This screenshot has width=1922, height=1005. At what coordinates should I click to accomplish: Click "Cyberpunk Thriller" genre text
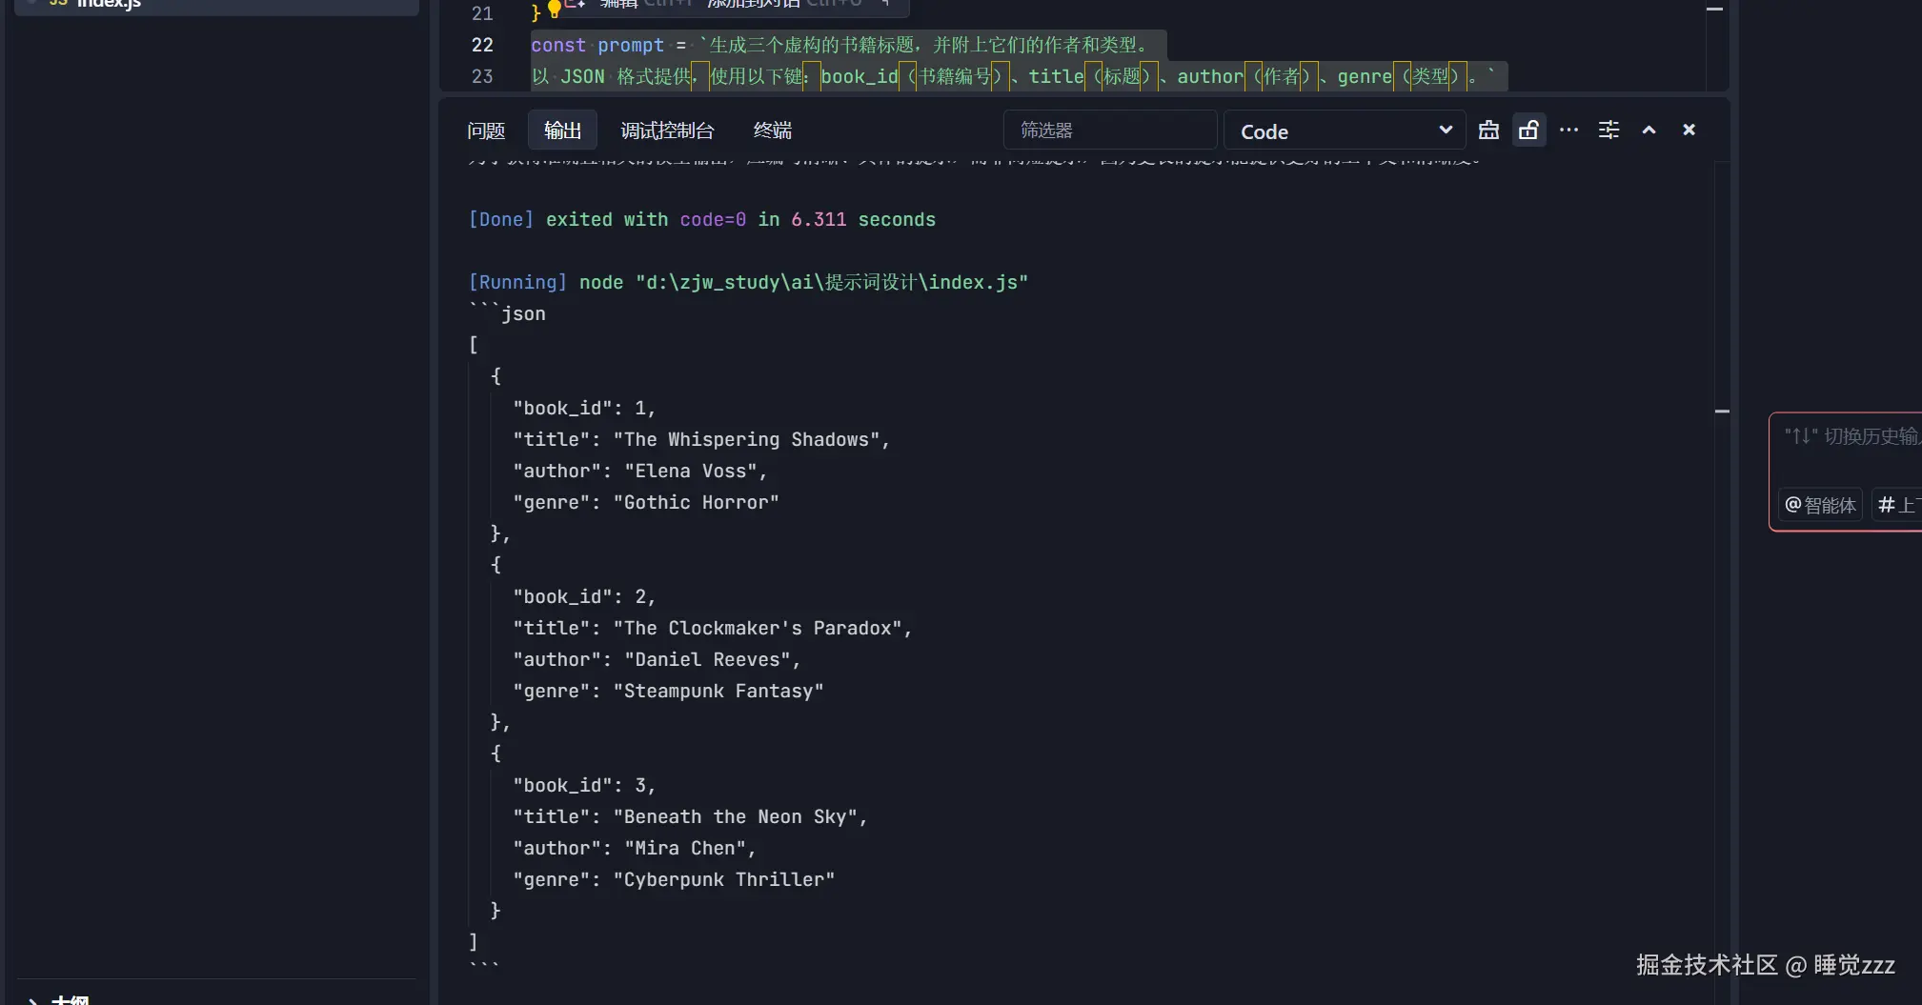click(x=724, y=879)
